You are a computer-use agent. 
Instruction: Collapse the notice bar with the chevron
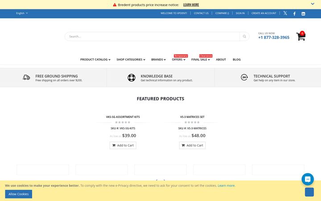click(313, 4)
